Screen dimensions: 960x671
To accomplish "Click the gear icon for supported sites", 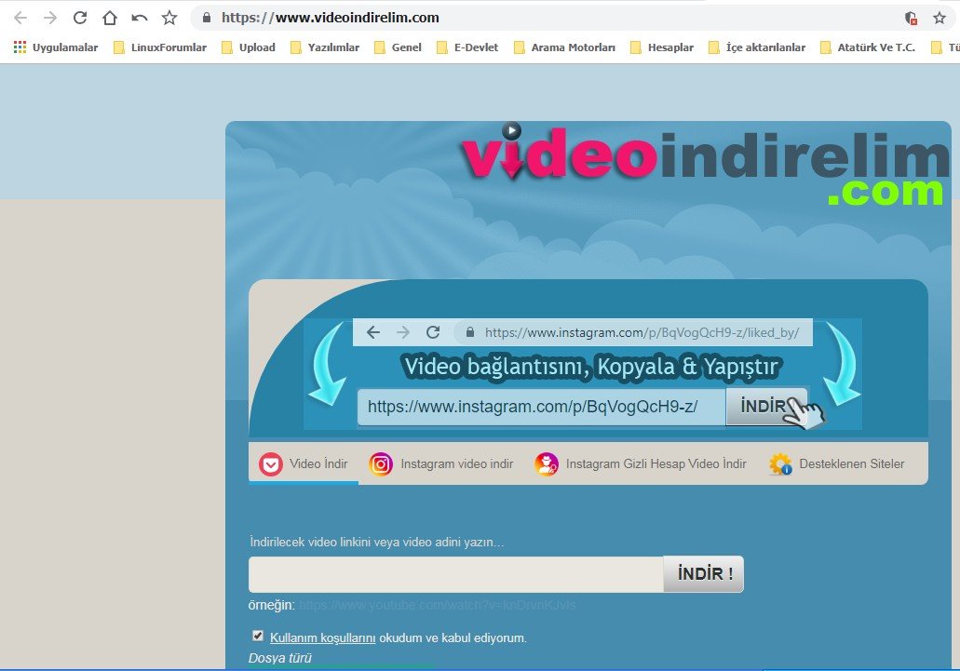I will [x=780, y=464].
